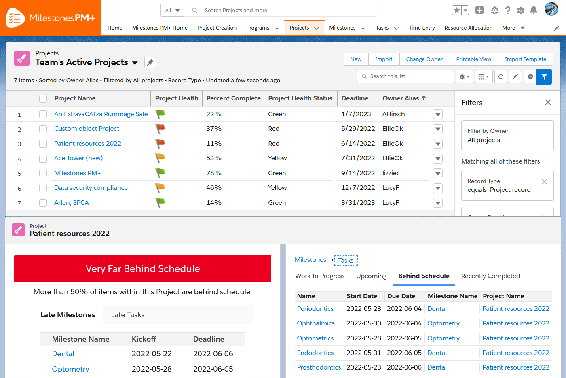This screenshot has width=566, height=378.
Task: Expand the Team's Active Projects view picker
Action: pyautogui.click(x=135, y=63)
